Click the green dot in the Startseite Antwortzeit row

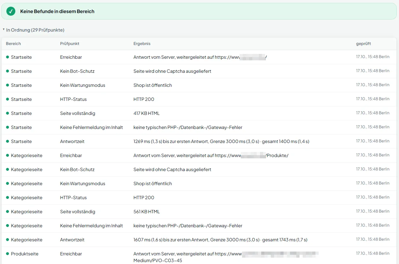coord(7,141)
